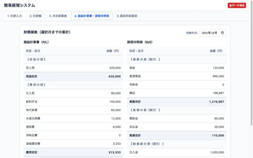Select the 減価償却費 row label
Screen dimensions: 253x158
pyautogui.click(x=33, y=143)
